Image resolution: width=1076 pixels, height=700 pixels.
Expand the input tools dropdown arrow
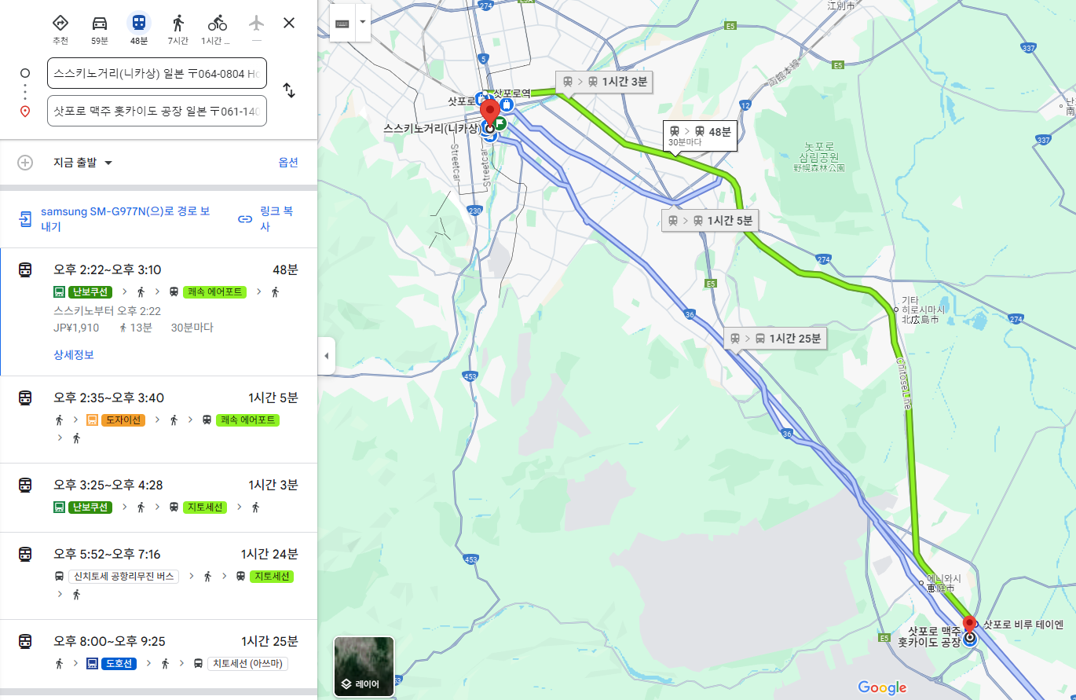click(362, 23)
